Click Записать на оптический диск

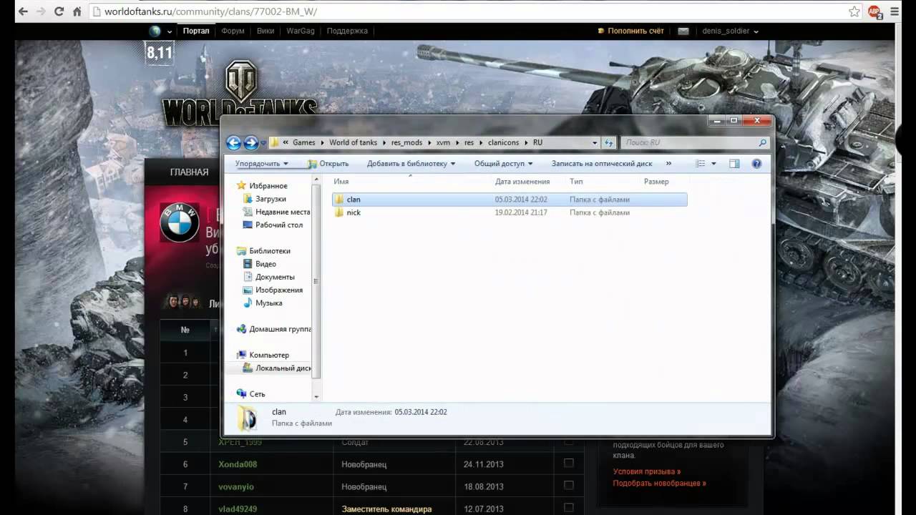(x=602, y=164)
